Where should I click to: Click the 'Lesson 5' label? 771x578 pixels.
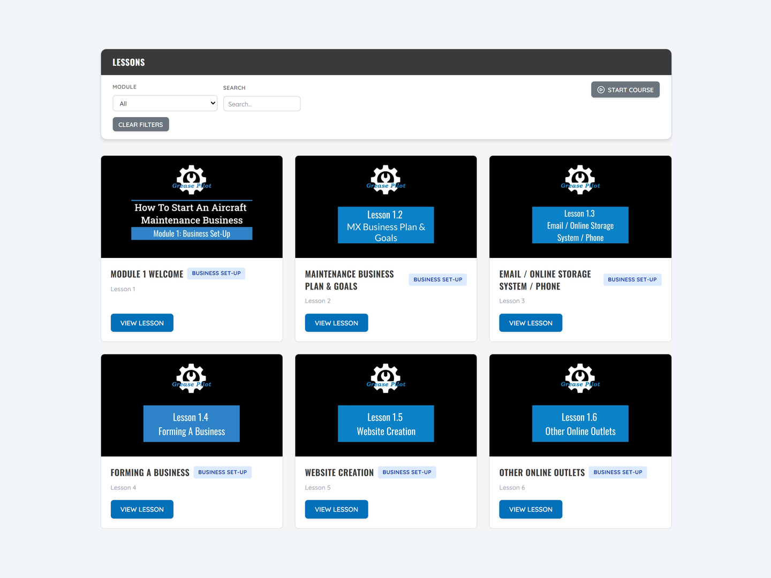click(x=318, y=488)
